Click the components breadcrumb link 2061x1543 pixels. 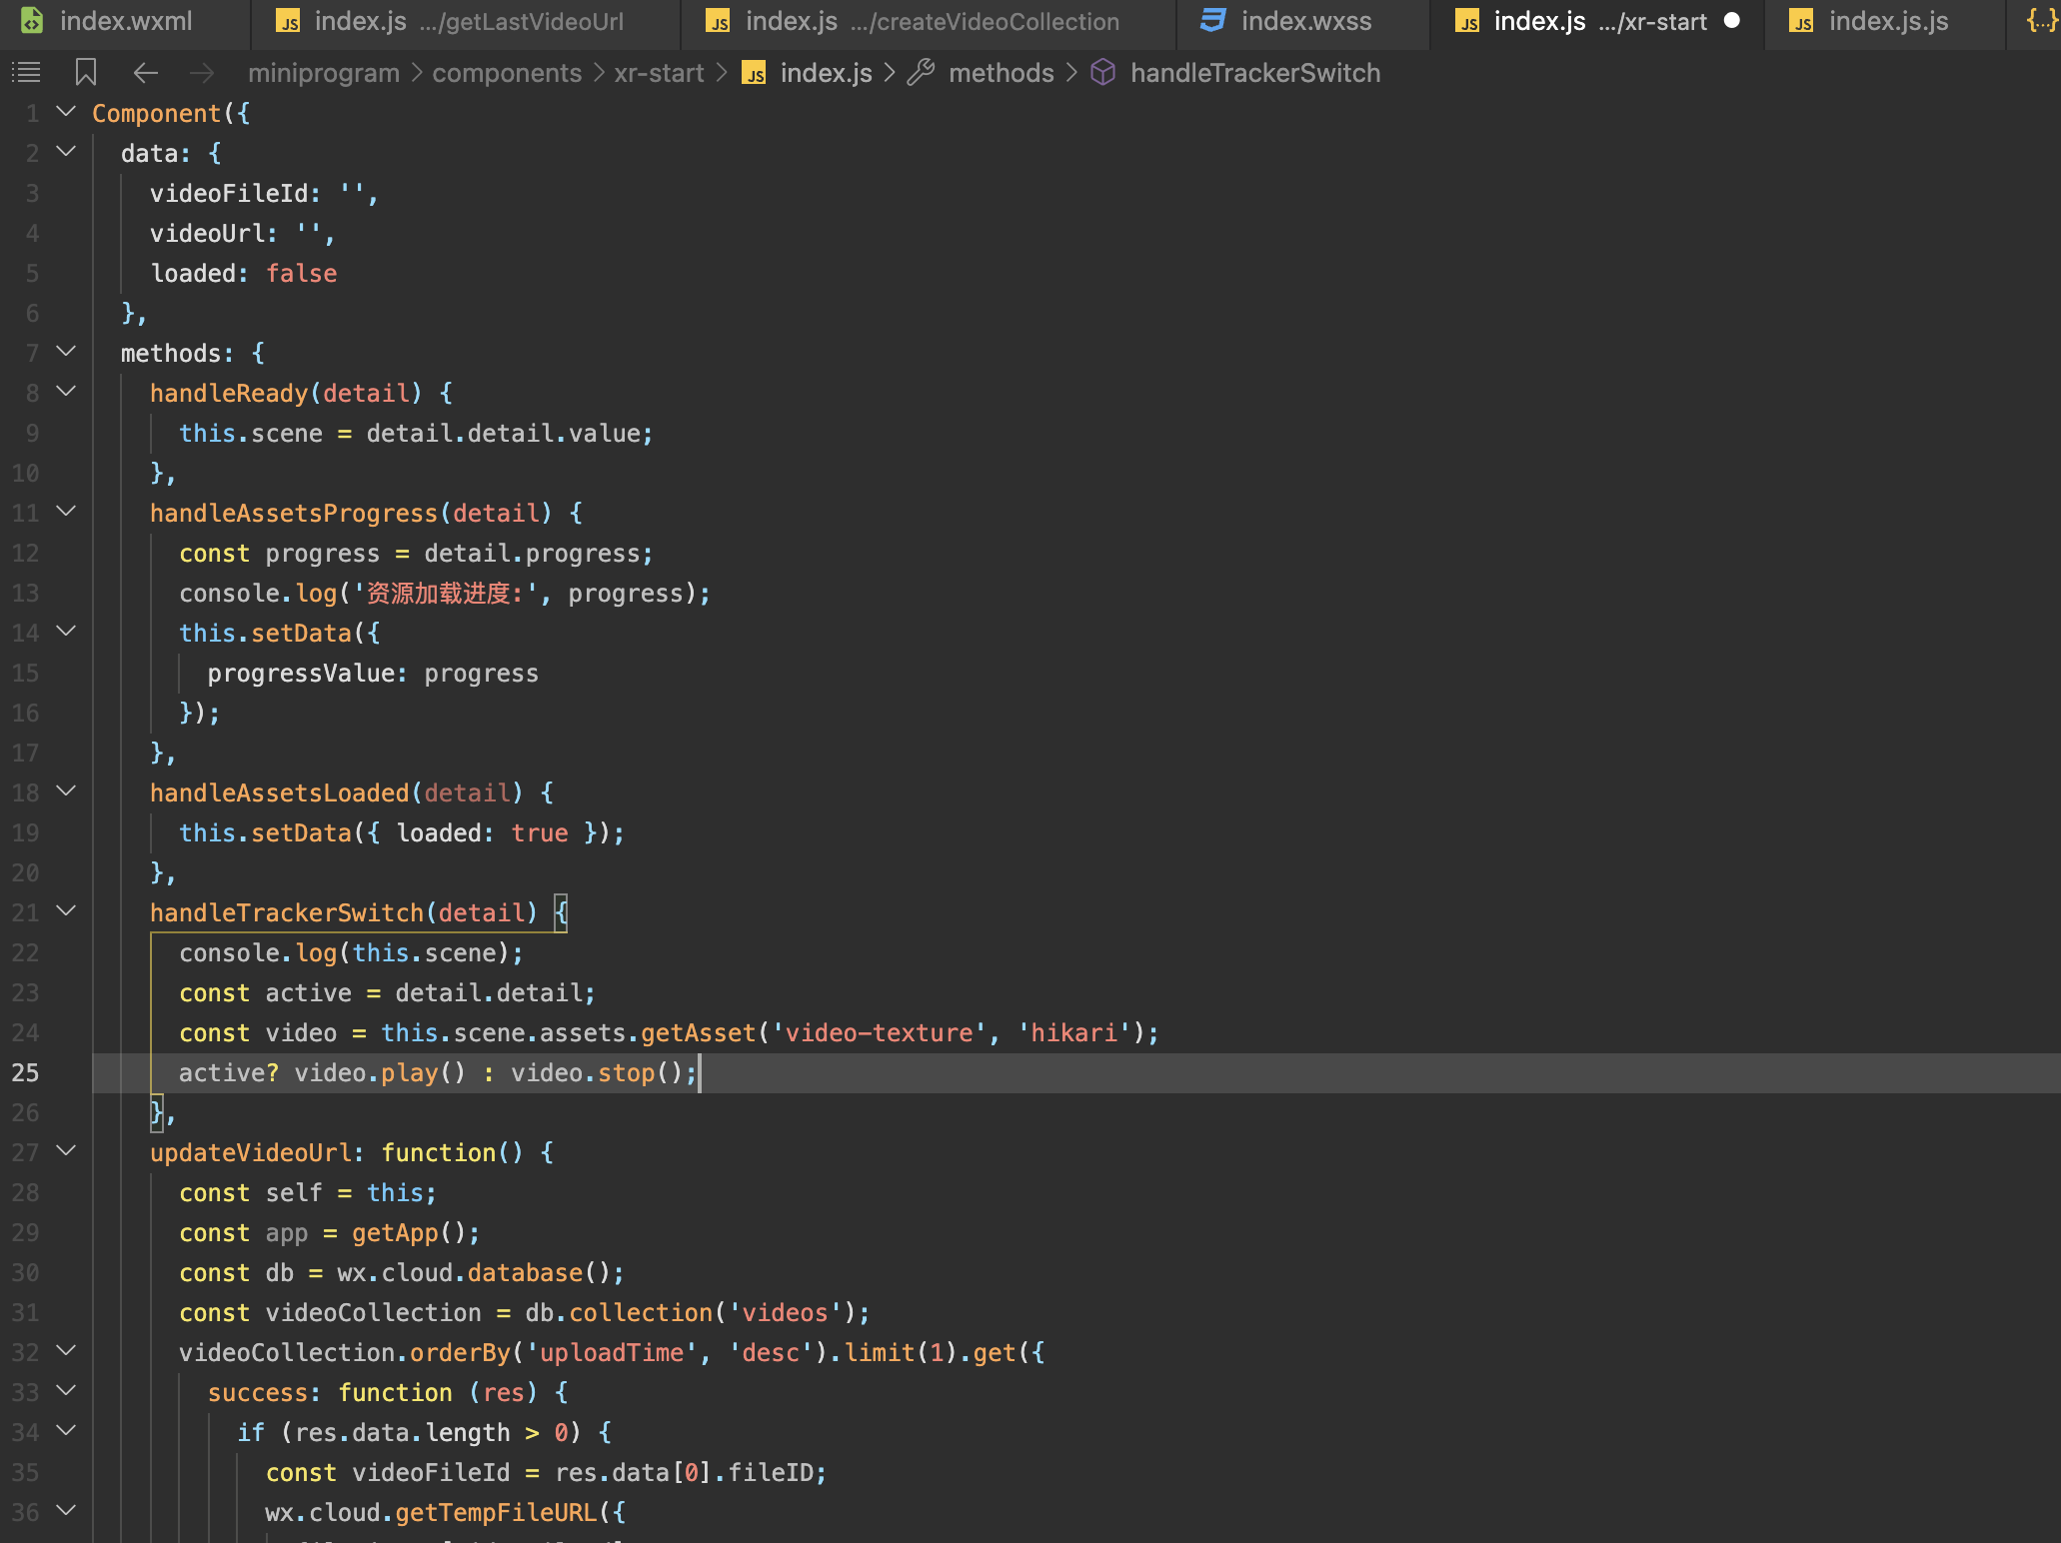point(507,73)
